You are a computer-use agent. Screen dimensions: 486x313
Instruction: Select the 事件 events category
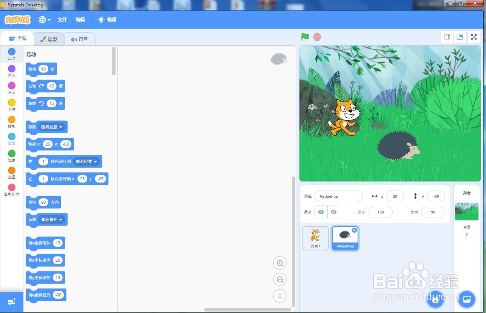point(12,105)
